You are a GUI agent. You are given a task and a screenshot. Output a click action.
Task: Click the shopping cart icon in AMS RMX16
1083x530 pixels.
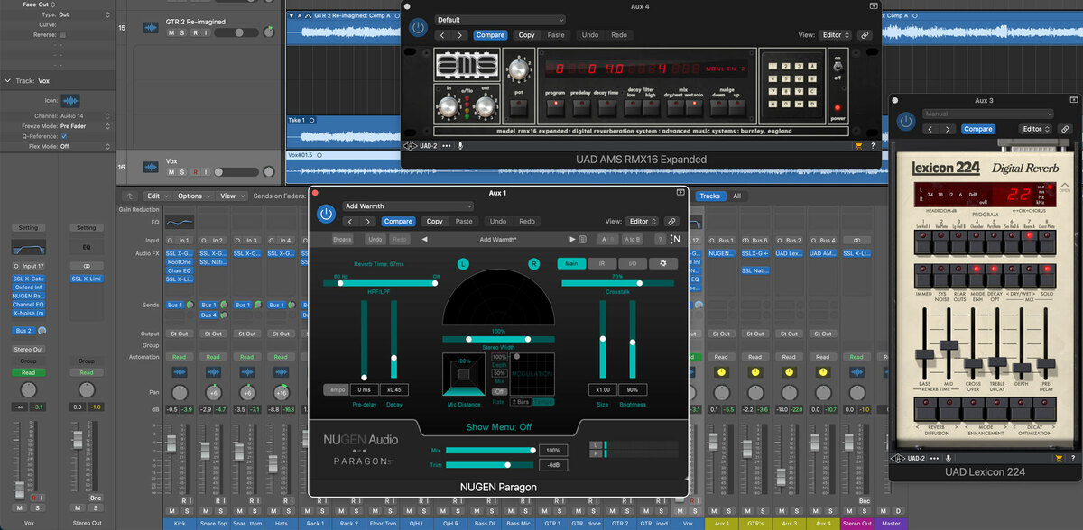click(x=858, y=145)
